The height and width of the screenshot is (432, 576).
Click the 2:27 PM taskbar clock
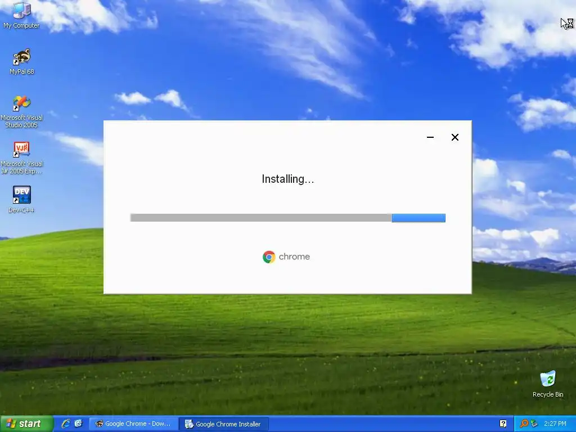(x=555, y=424)
